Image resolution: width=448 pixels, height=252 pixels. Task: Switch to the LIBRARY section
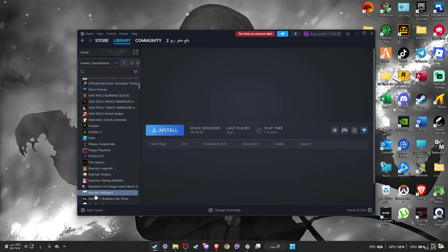click(x=122, y=41)
